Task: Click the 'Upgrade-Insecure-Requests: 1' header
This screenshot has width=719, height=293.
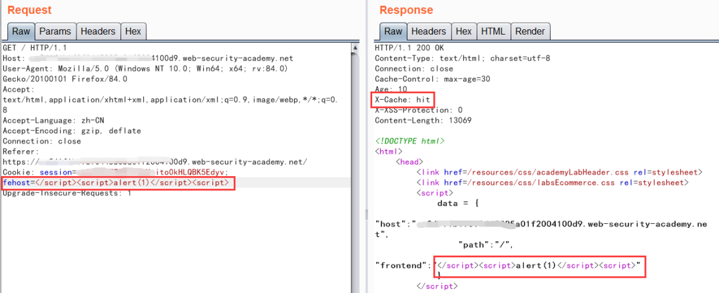Action: point(67,193)
